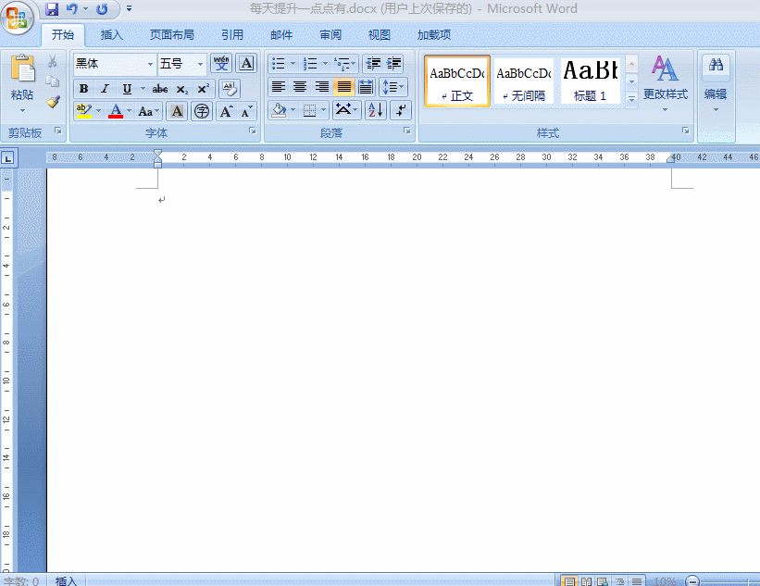Apply yellow text highlight color
The width and height of the screenshot is (760, 586).
point(84,111)
